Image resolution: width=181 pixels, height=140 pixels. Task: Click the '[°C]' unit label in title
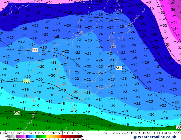(x=66, y=133)
